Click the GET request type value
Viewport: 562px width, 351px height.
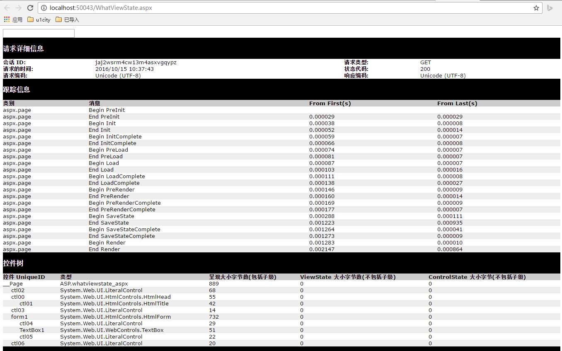click(x=426, y=63)
